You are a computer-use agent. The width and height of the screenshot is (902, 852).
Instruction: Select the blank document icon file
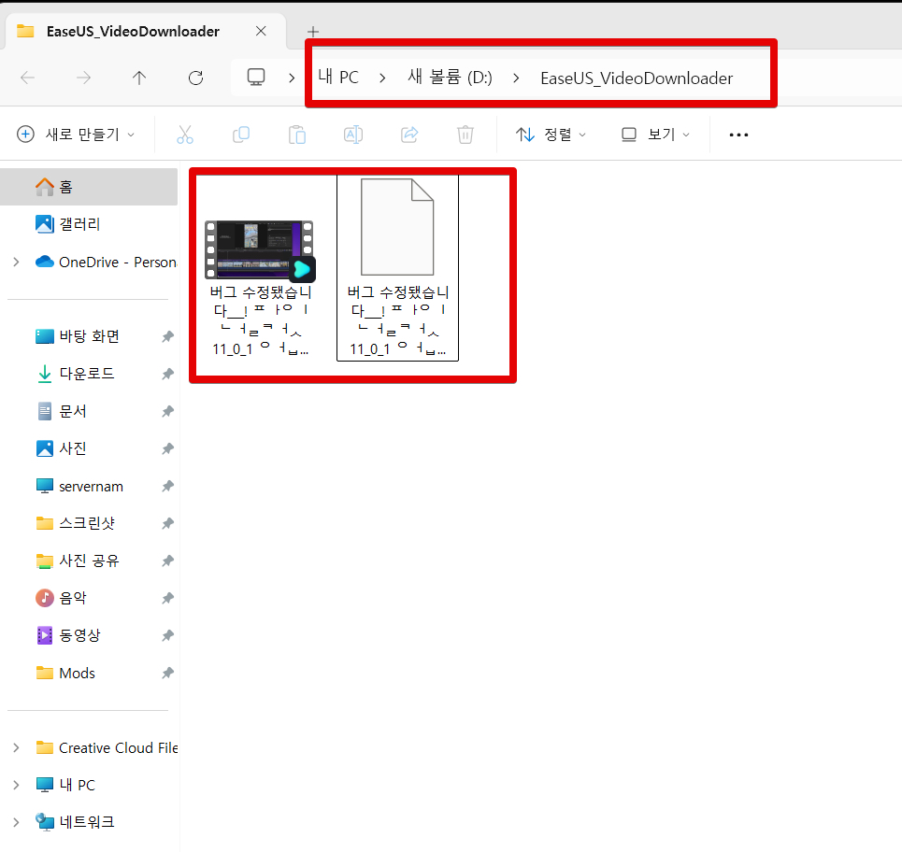[x=397, y=268]
